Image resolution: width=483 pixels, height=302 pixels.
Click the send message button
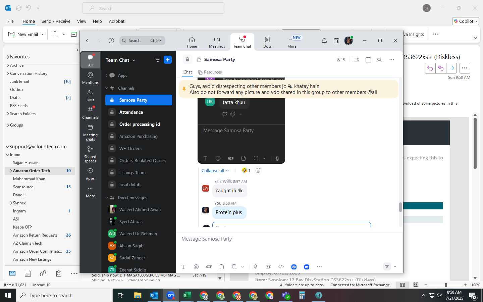tap(387, 266)
